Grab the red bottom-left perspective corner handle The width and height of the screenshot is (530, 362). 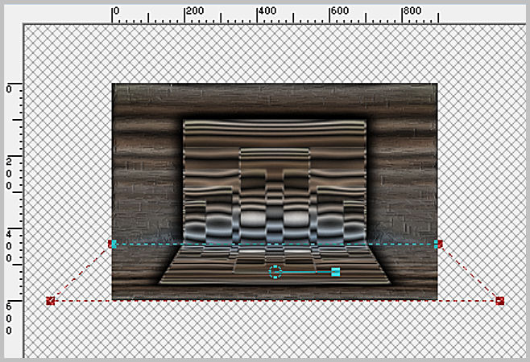point(51,301)
